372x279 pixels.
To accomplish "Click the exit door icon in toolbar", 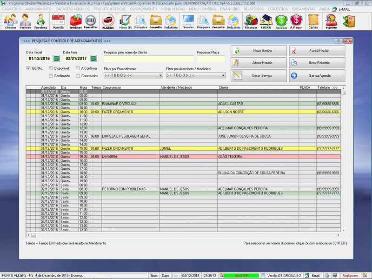I will pos(348,21).
